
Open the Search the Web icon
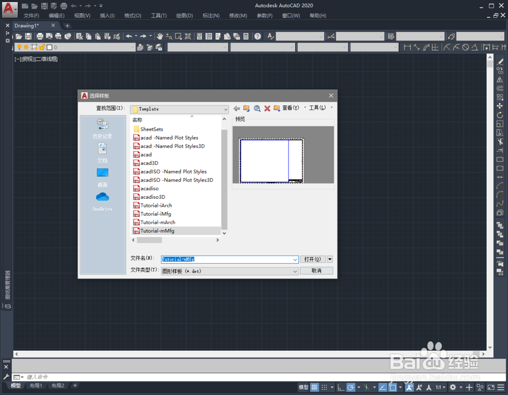[x=257, y=109]
